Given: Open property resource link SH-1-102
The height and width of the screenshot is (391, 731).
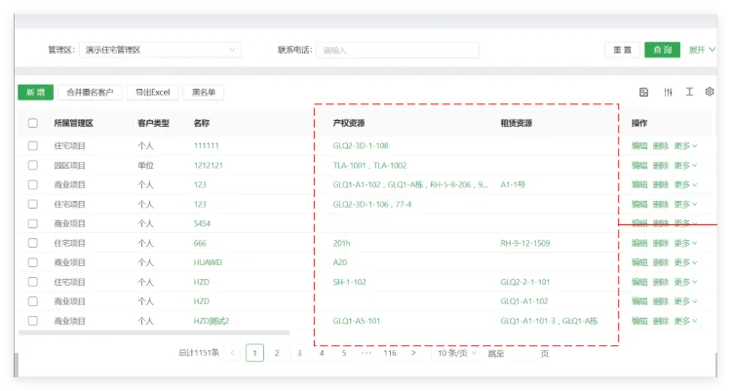Looking at the screenshot, I should (349, 282).
